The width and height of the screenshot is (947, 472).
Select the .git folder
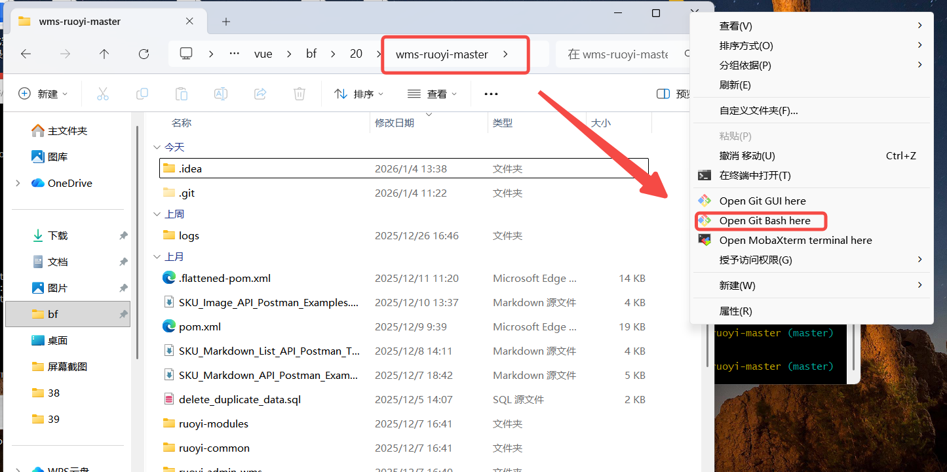pyautogui.click(x=404, y=193)
